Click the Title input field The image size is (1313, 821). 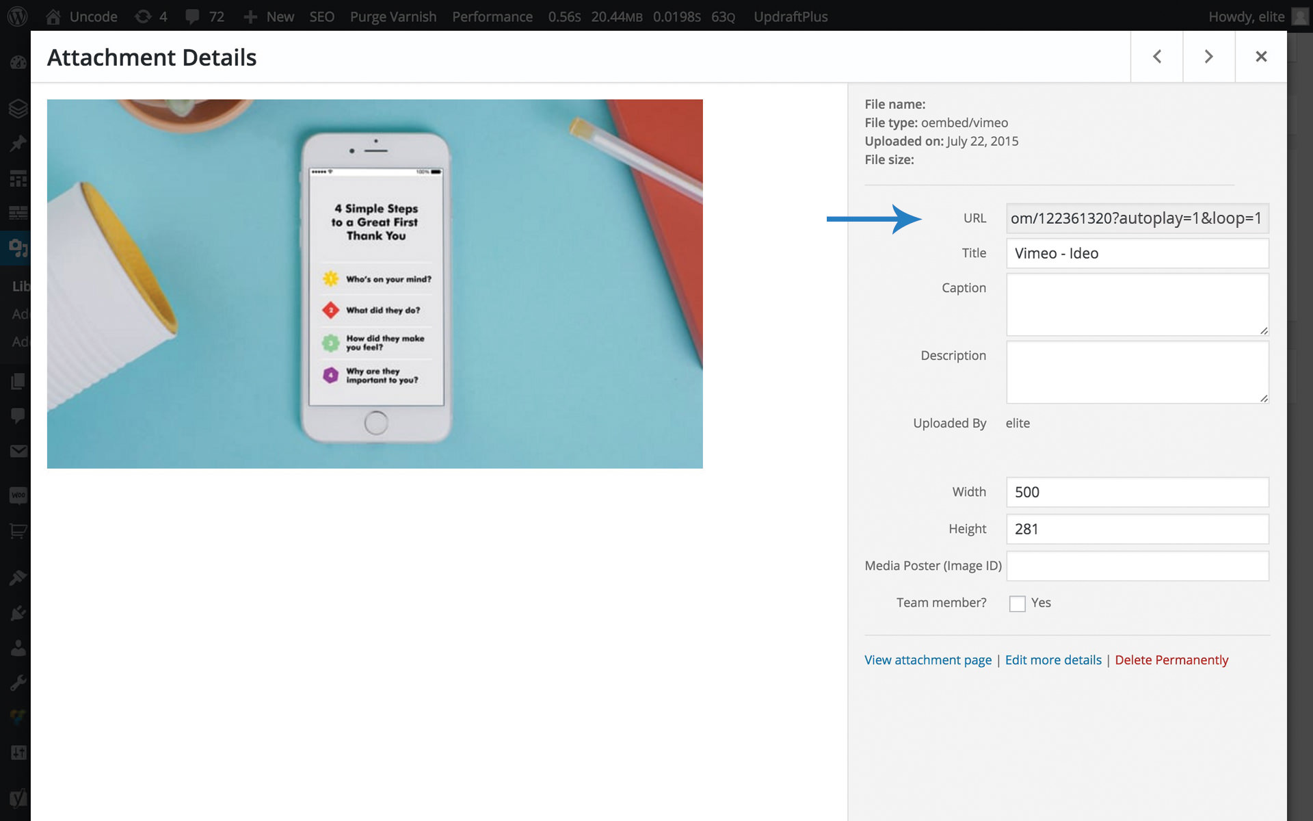[1137, 252]
